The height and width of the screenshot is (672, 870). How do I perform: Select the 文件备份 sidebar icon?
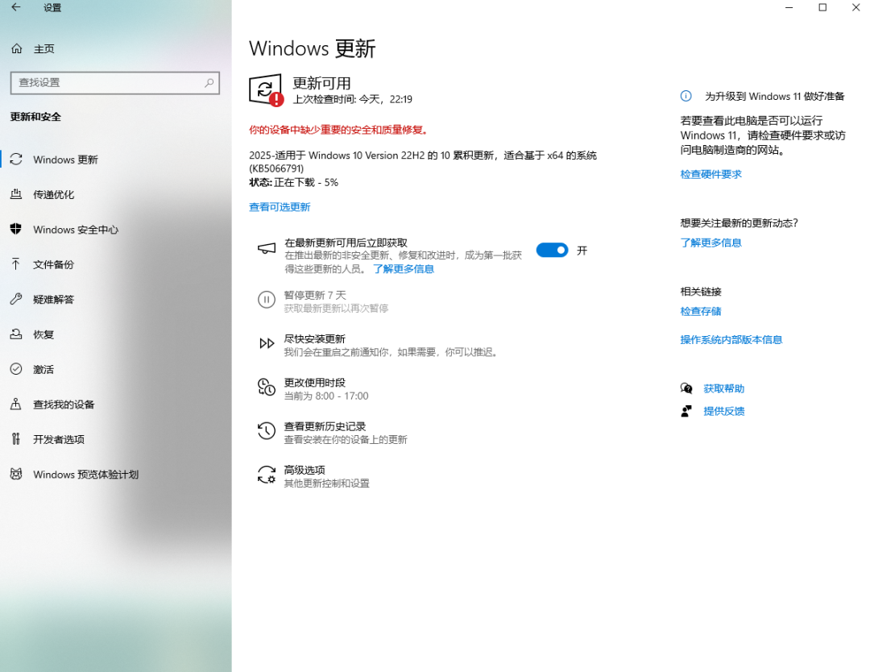15,264
